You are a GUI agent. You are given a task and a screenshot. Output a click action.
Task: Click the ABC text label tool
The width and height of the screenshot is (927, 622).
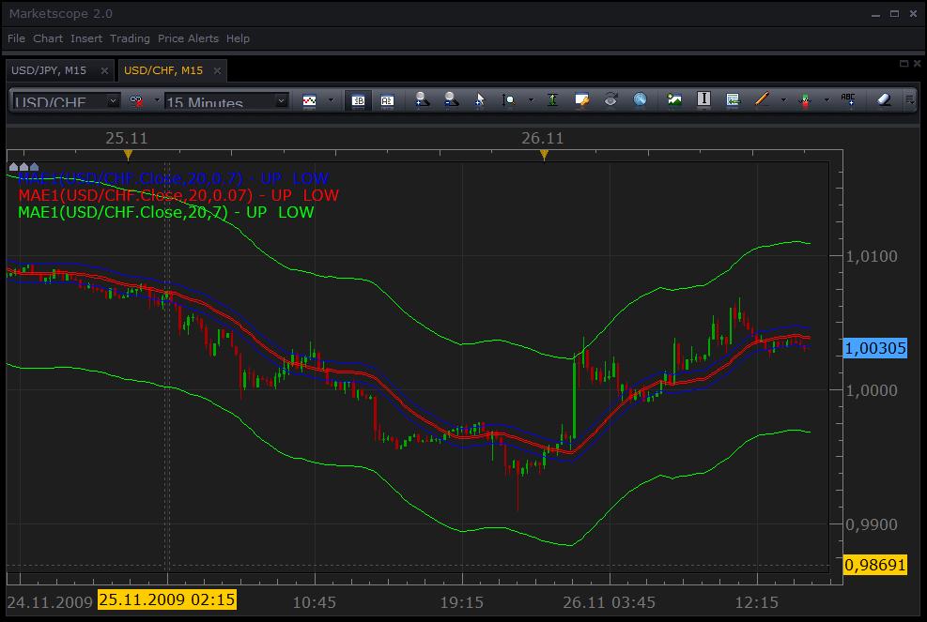848,99
